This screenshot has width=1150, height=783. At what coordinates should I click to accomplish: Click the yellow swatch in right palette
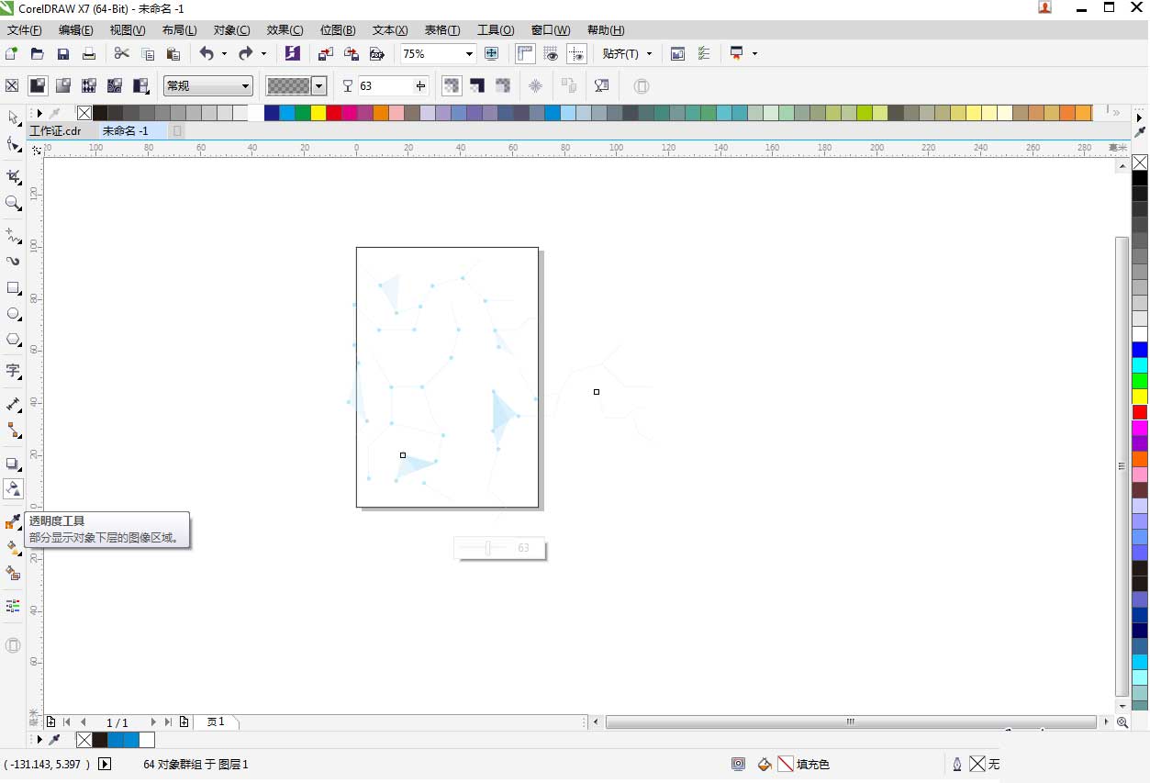[x=1139, y=397]
